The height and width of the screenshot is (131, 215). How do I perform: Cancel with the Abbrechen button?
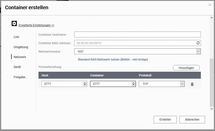pyautogui.click(x=192, y=119)
